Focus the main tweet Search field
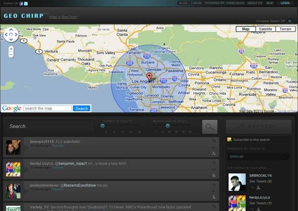 (x=50, y=126)
